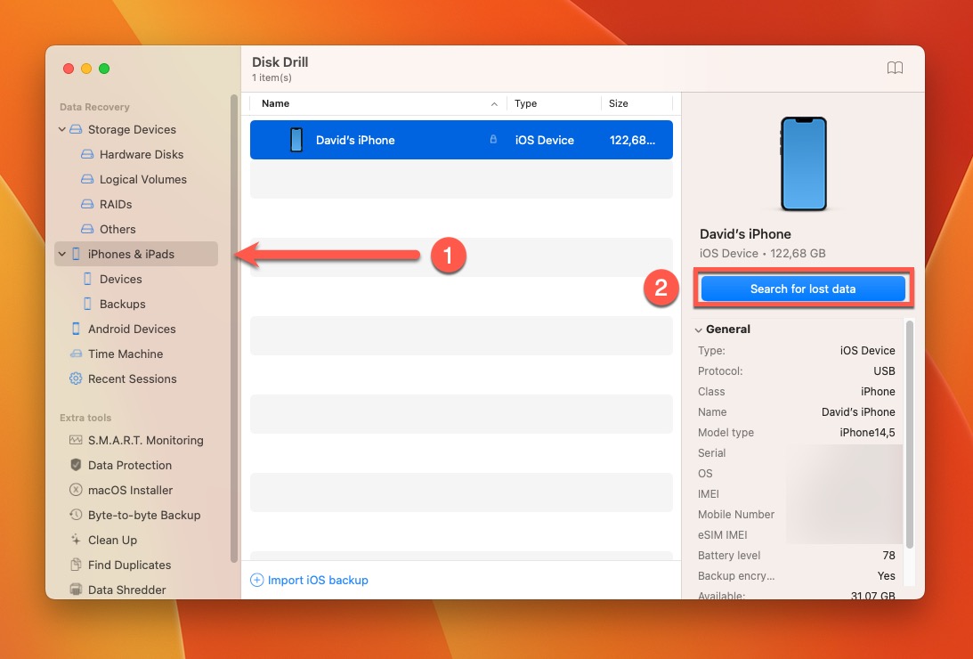Show iOS Devices list in sidebar
Image resolution: width=973 pixels, height=659 pixels.
pyautogui.click(x=120, y=279)
